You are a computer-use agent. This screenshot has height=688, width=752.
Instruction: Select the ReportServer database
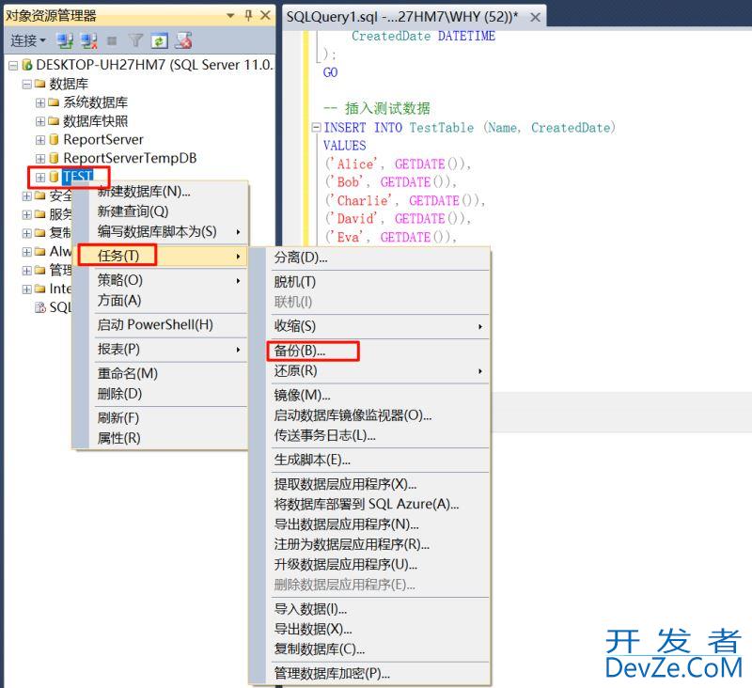point(103,139)
